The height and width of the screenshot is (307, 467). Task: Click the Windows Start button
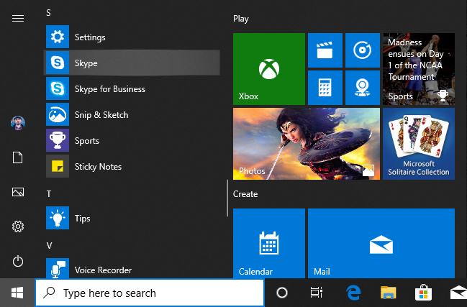point(17,293)
